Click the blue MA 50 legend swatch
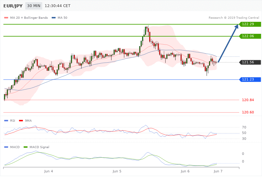Image resolution: width=262 pixels, height=177 pixels. click(x=54, y=18)
